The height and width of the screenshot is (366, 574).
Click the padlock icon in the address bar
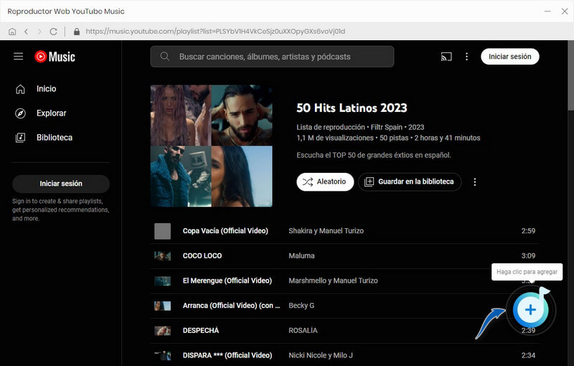coord(77,32)
